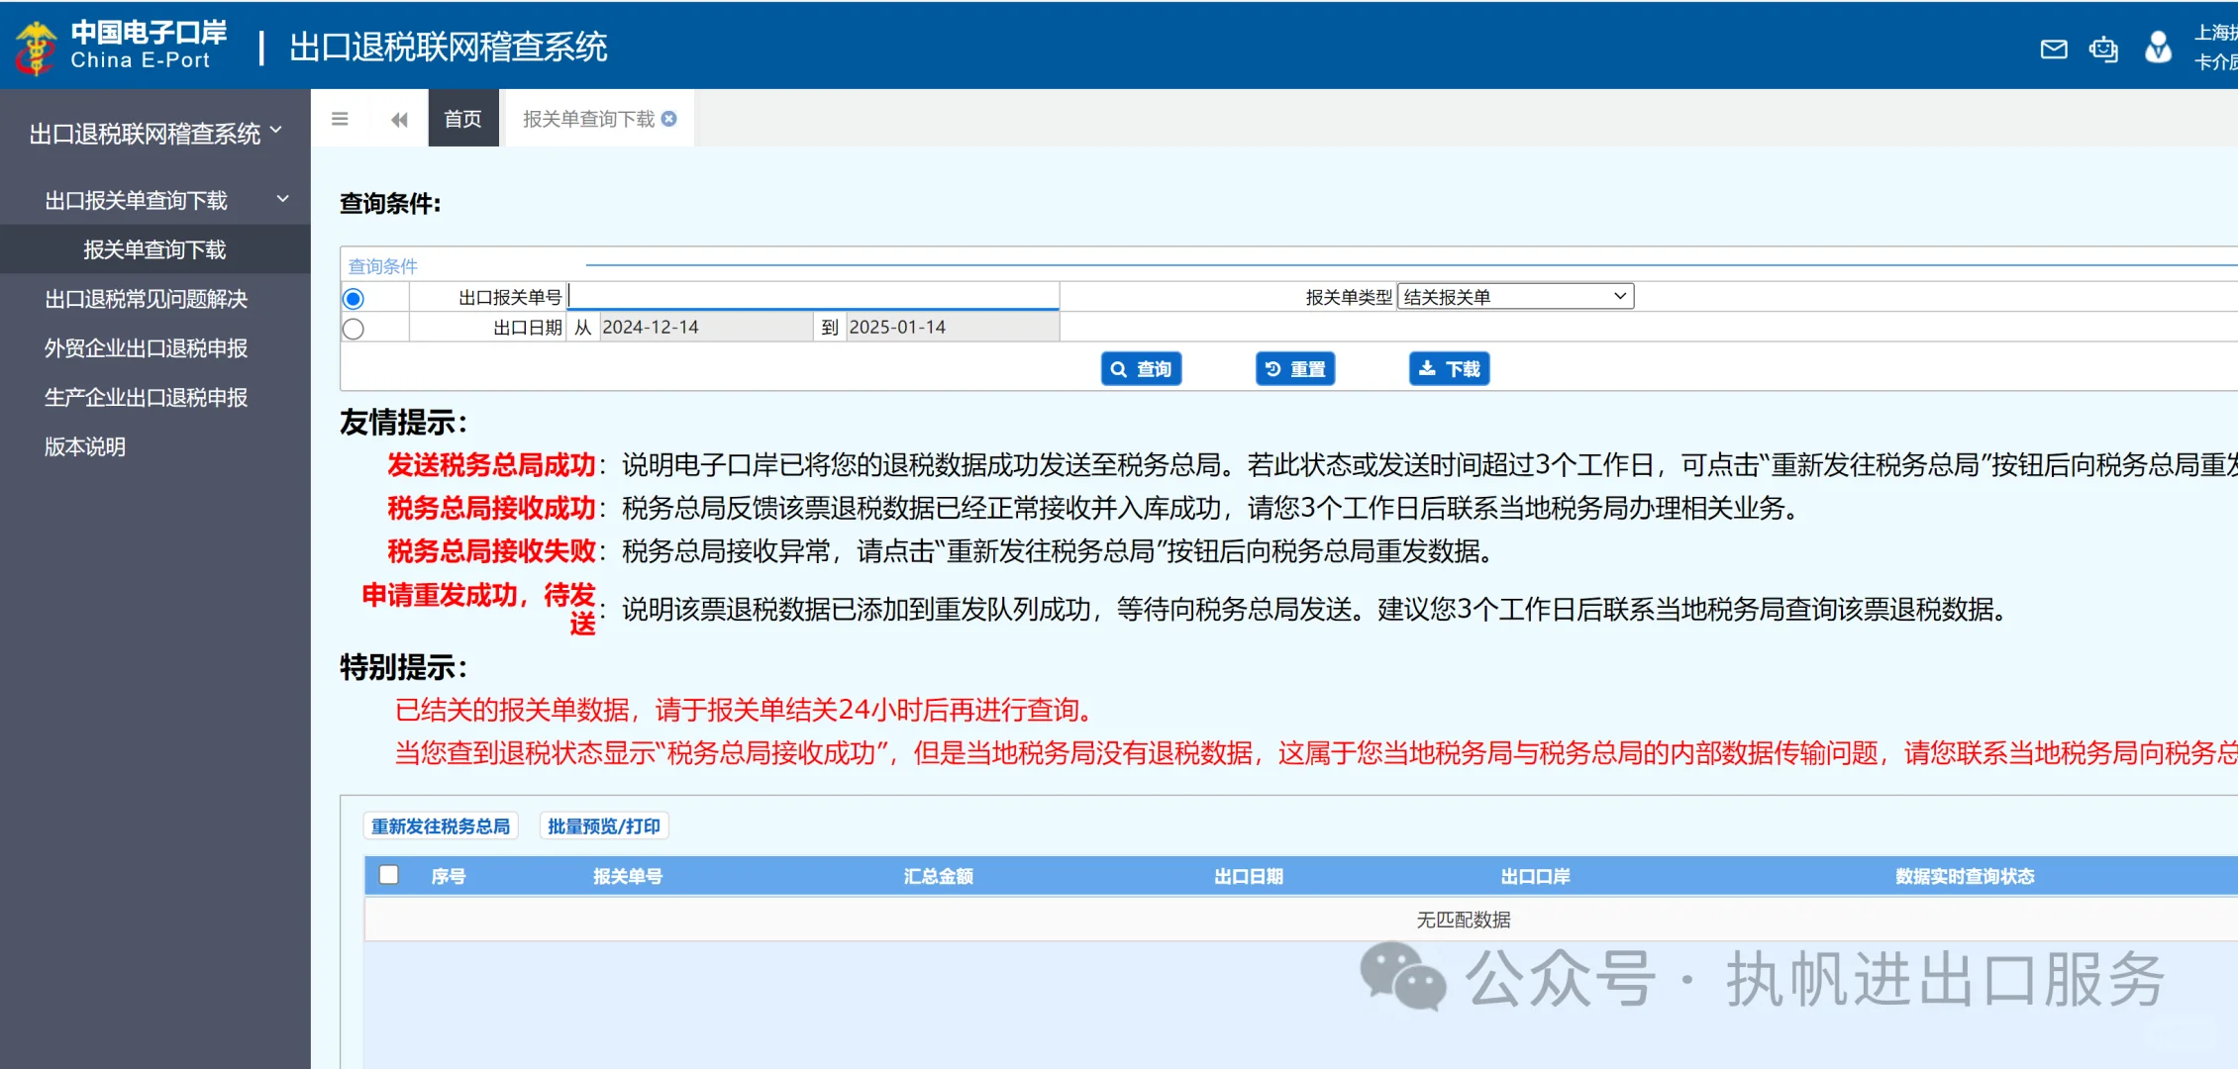Click the download icon on the 下载 button
The height and width of the screenshot is (1069, 2238).
1426,368
